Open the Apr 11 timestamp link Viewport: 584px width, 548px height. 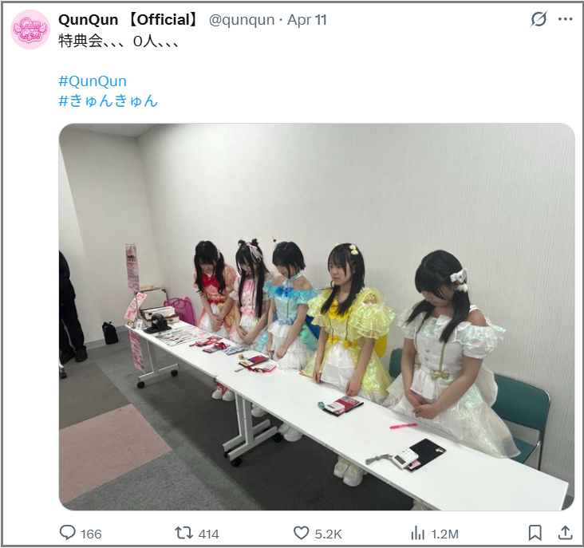[307, 20]
